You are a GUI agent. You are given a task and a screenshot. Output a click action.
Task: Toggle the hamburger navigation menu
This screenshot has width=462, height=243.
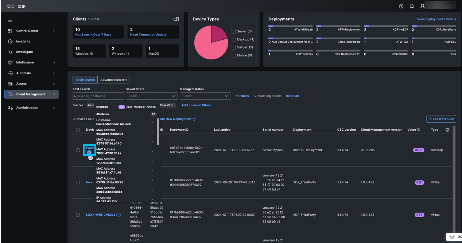coord(10,20)
